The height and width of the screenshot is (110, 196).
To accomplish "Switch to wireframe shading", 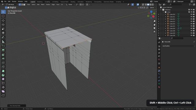I will [x=146, y=5].
